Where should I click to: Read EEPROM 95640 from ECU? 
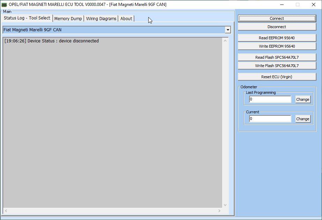point(277,38)
